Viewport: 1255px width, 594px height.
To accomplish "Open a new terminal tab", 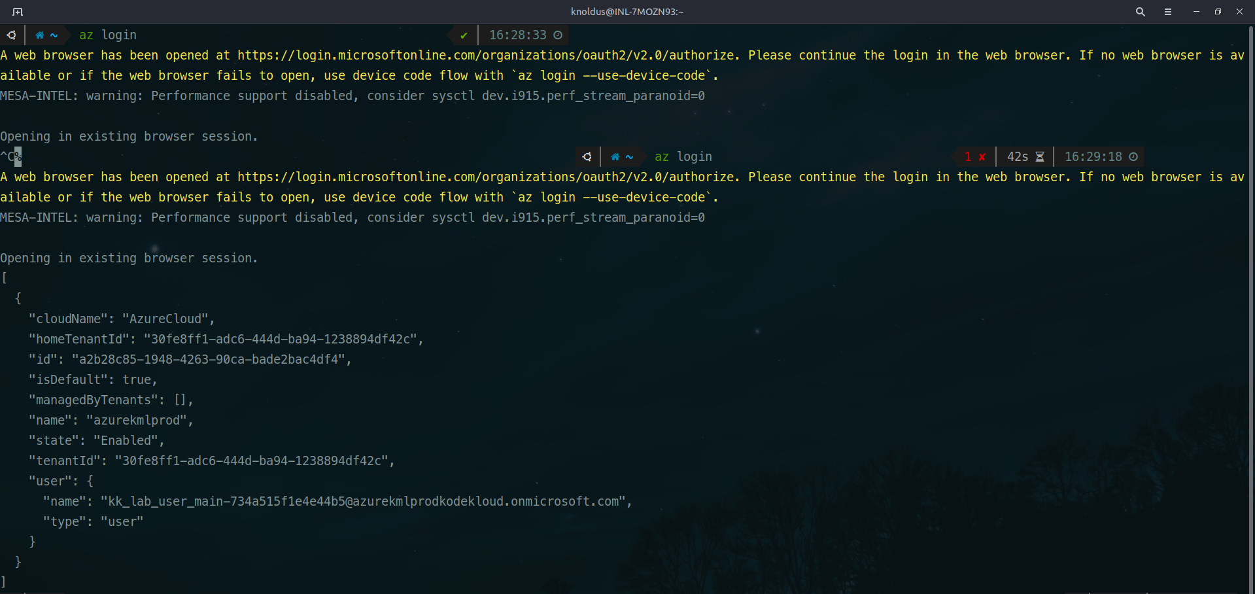I will click(18, 12).
